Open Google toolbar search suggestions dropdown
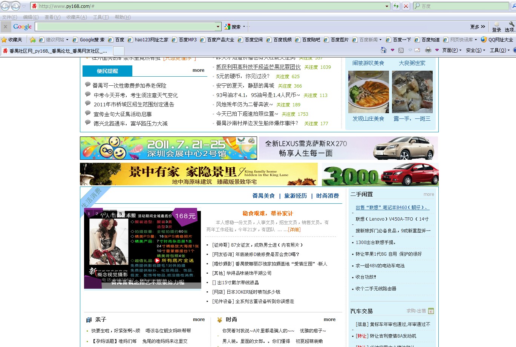This screenshot has height=347, width=516. click(x=218, y=27)
